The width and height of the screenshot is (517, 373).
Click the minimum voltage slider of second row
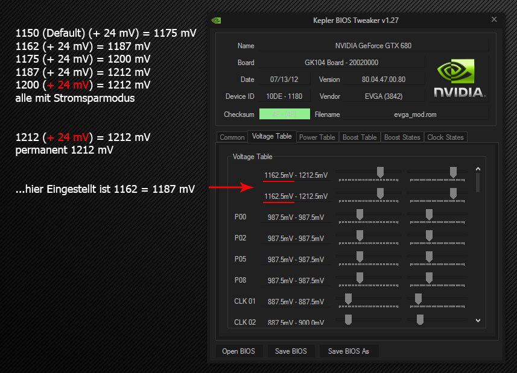pyautogui.click(x=380, y=193)
